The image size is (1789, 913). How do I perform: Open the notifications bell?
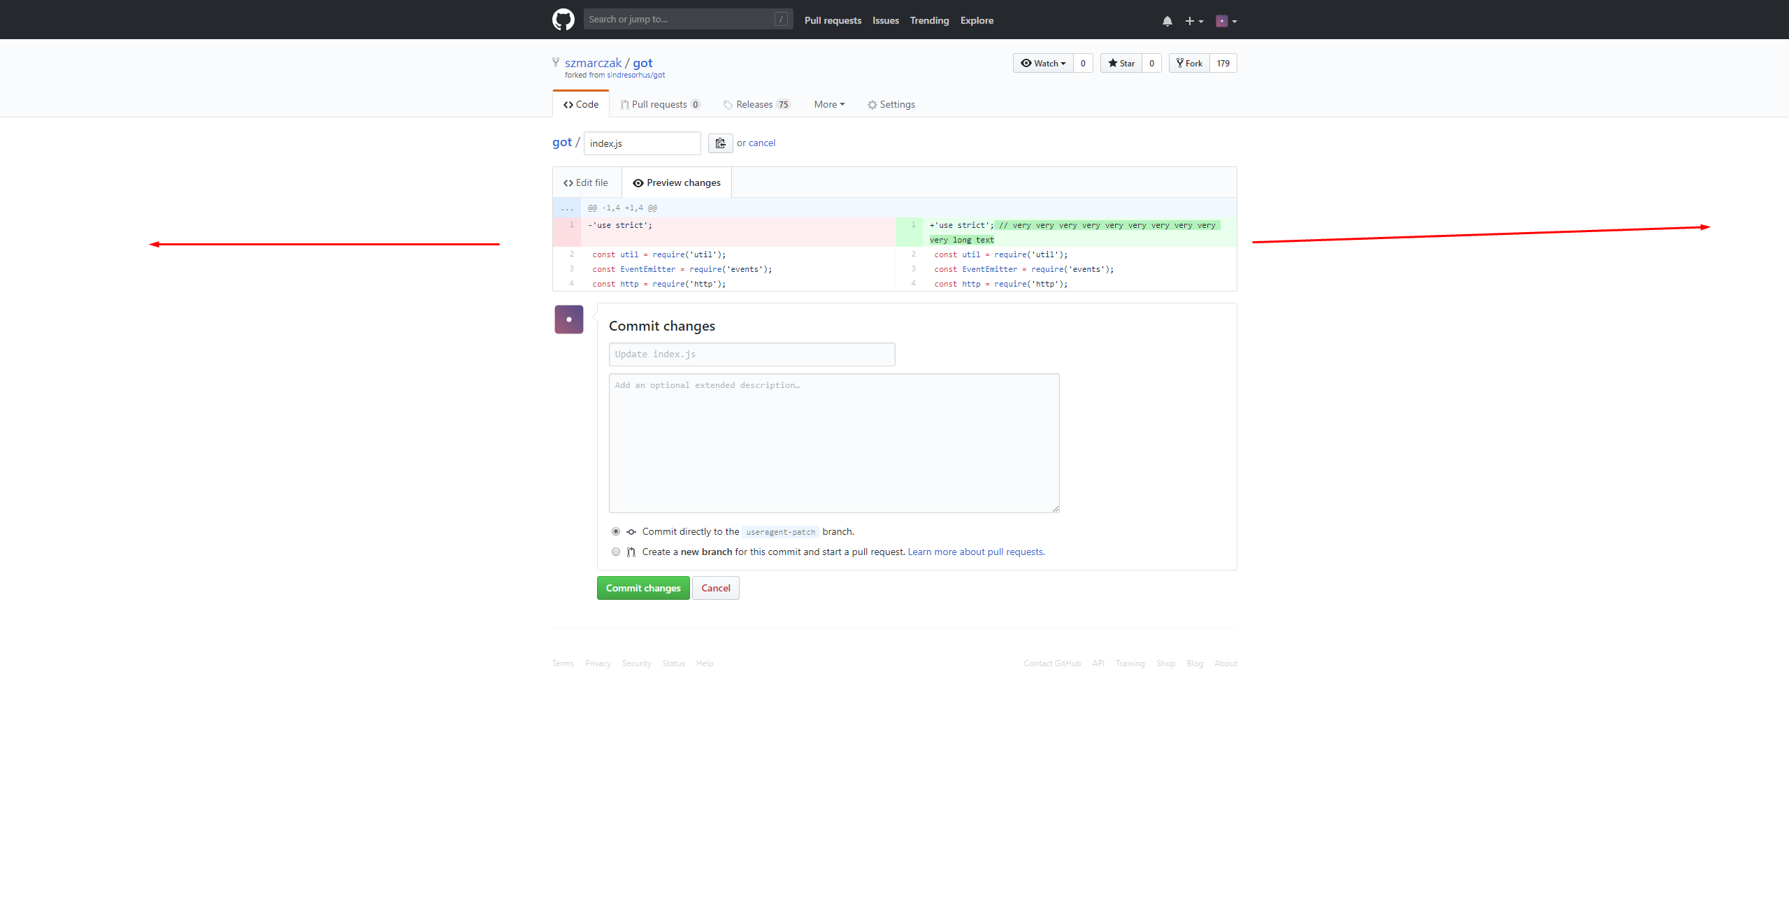pyautogui.click(x=1167, y=21)
